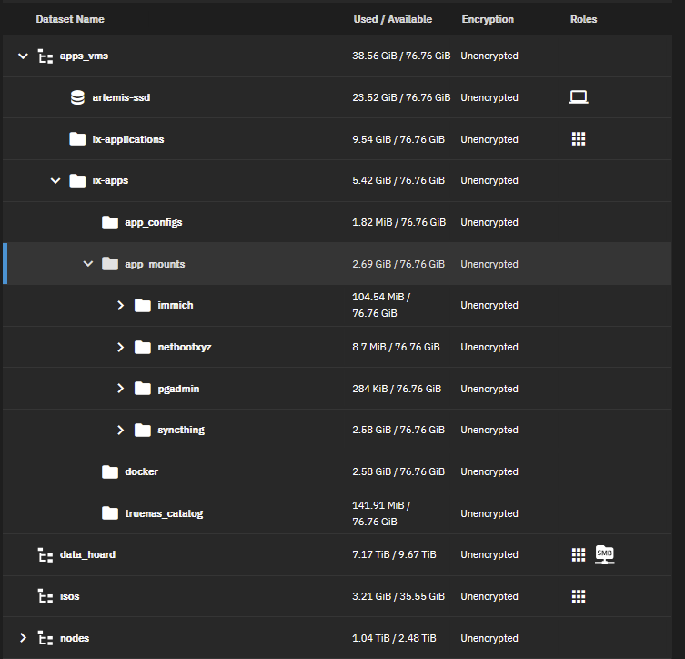Click the Dataset Name column header
685x659 pixels.
tap(70, 19)
